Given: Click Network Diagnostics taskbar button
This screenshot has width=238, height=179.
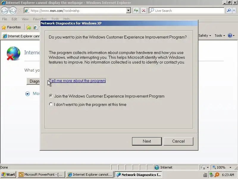Looking at the screenshot, I should click(x=138, y=175).
